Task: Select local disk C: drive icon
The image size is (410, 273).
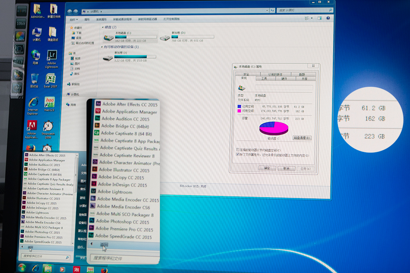Action: [x=109, y=38]
